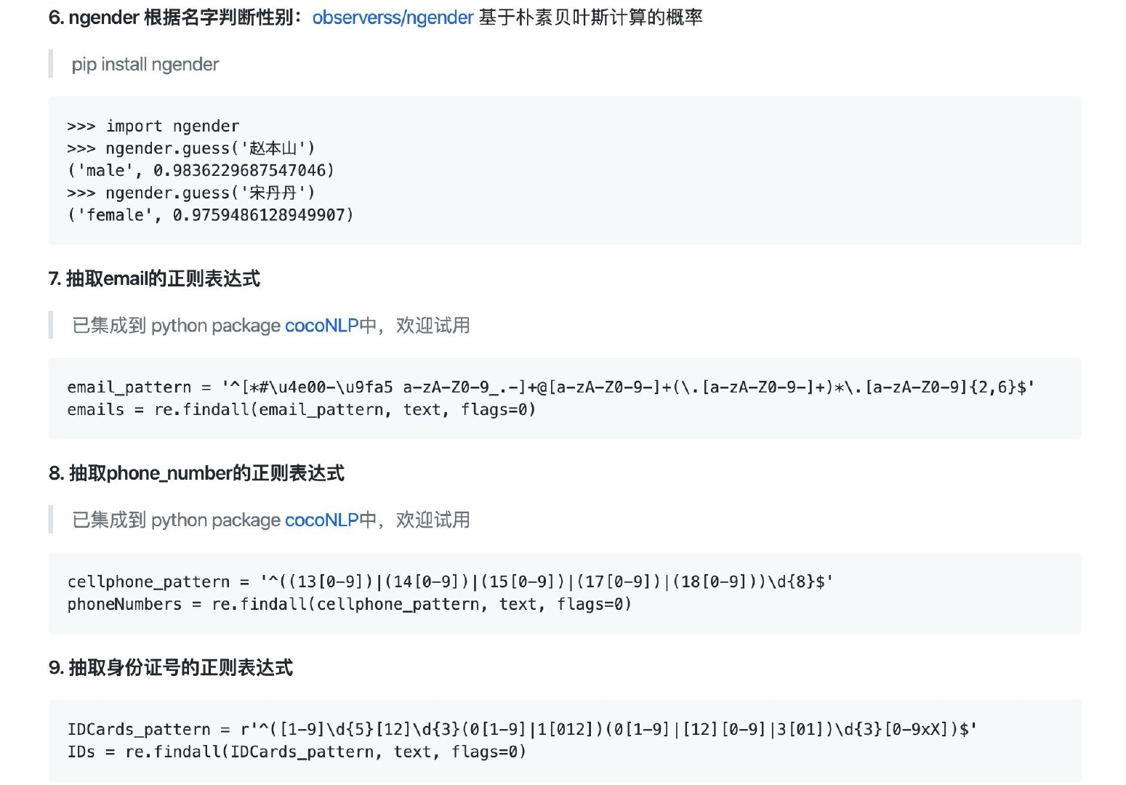Click the ('male', 0.98...) output line
1126x785 pixels.
[201, 170]
